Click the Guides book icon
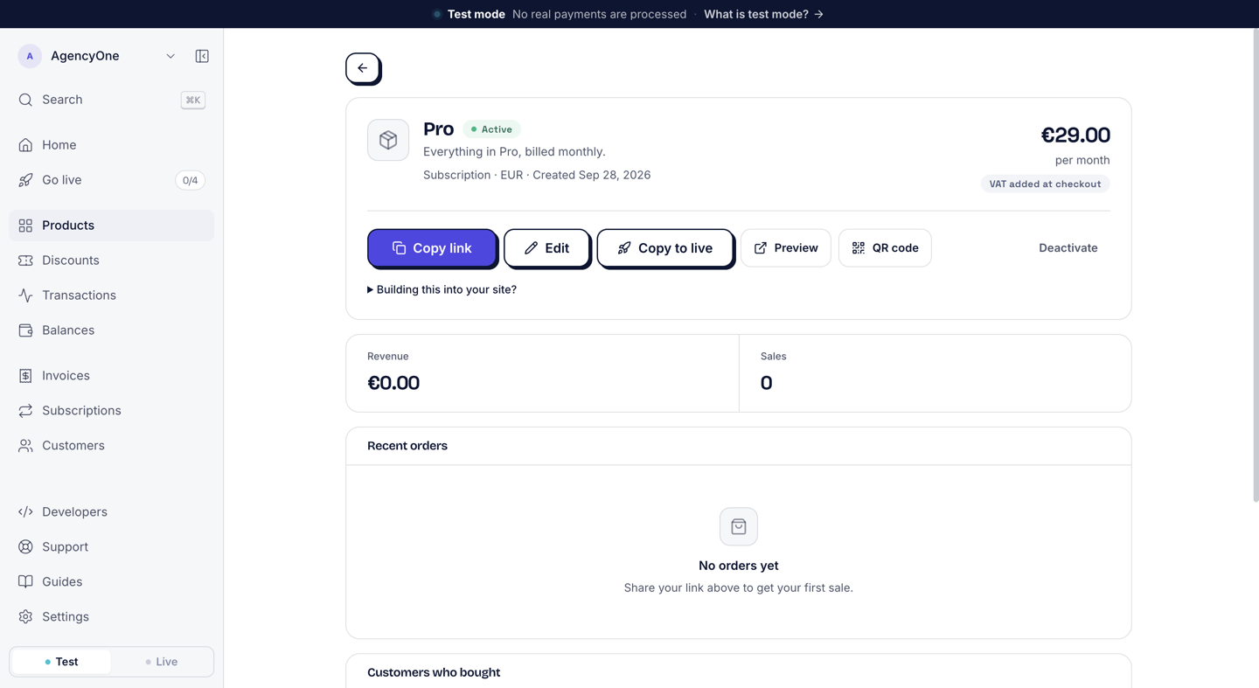The image size is (1259, 688). tap(25, 582)
